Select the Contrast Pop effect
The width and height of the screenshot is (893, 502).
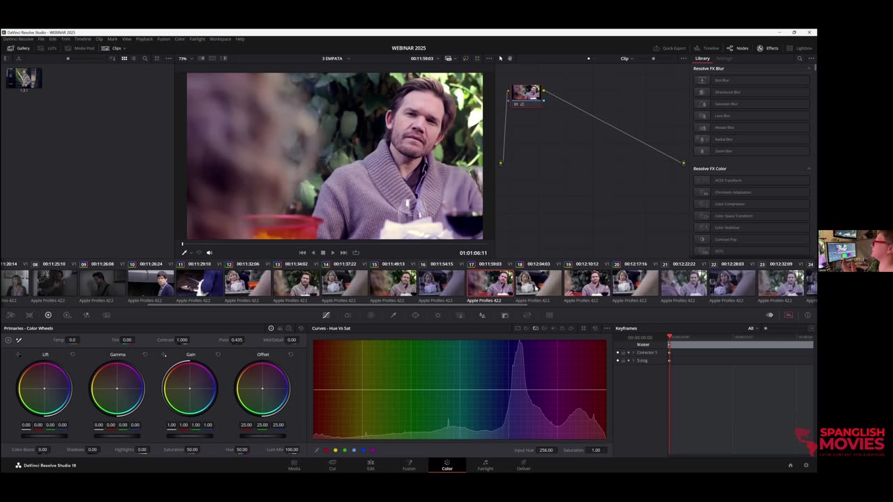(752, 240)
